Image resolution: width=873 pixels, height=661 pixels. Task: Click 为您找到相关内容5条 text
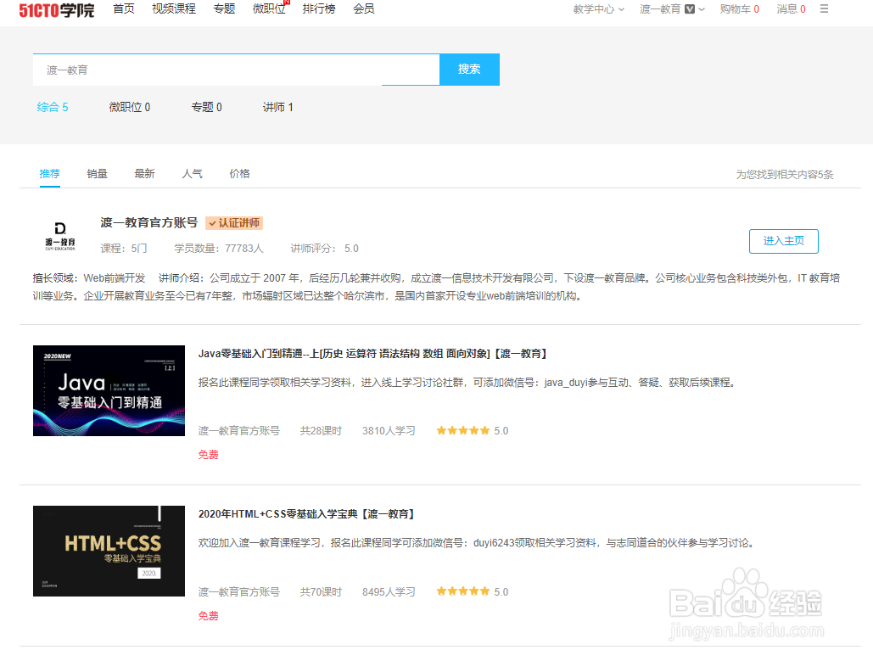pos(785,174)
